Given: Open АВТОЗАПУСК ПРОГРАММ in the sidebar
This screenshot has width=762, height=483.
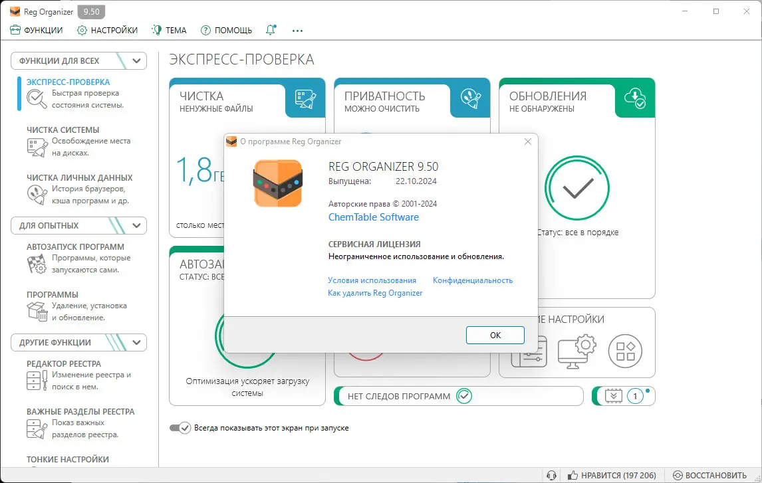Looking at the screenshot, I should click(75, 246).
